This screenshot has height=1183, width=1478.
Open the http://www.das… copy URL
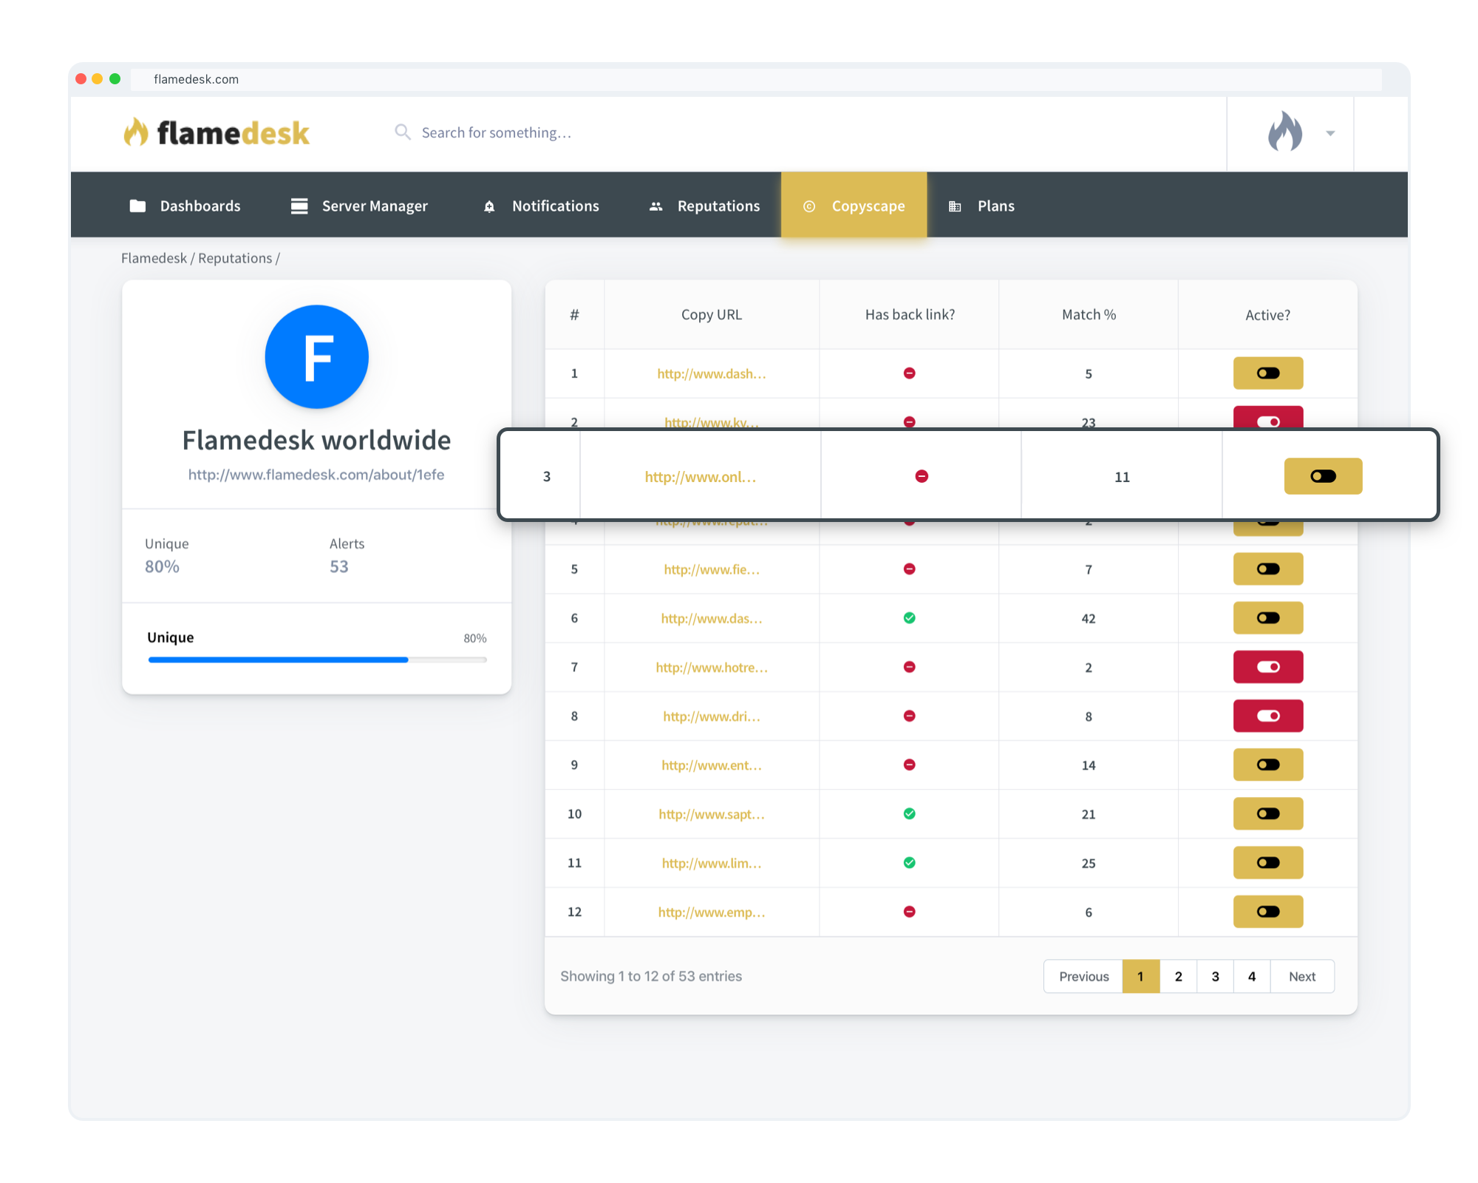click(712, 618)
